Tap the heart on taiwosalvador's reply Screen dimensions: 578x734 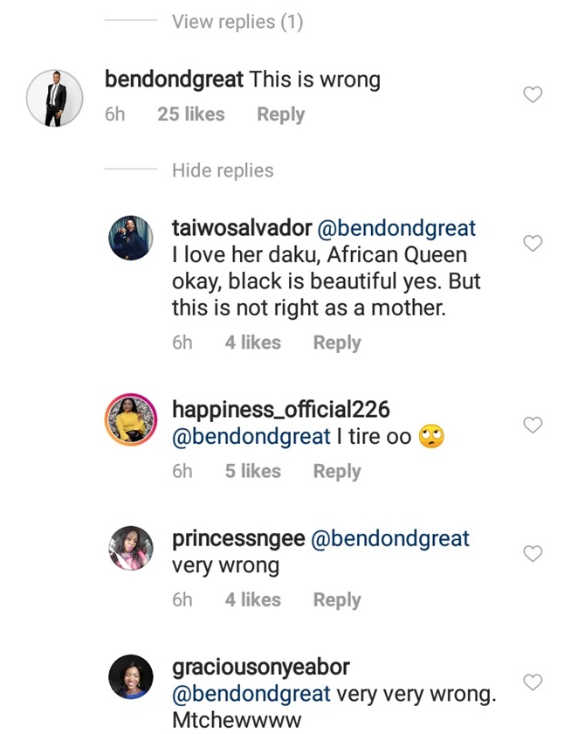click(x=532, y=244)
